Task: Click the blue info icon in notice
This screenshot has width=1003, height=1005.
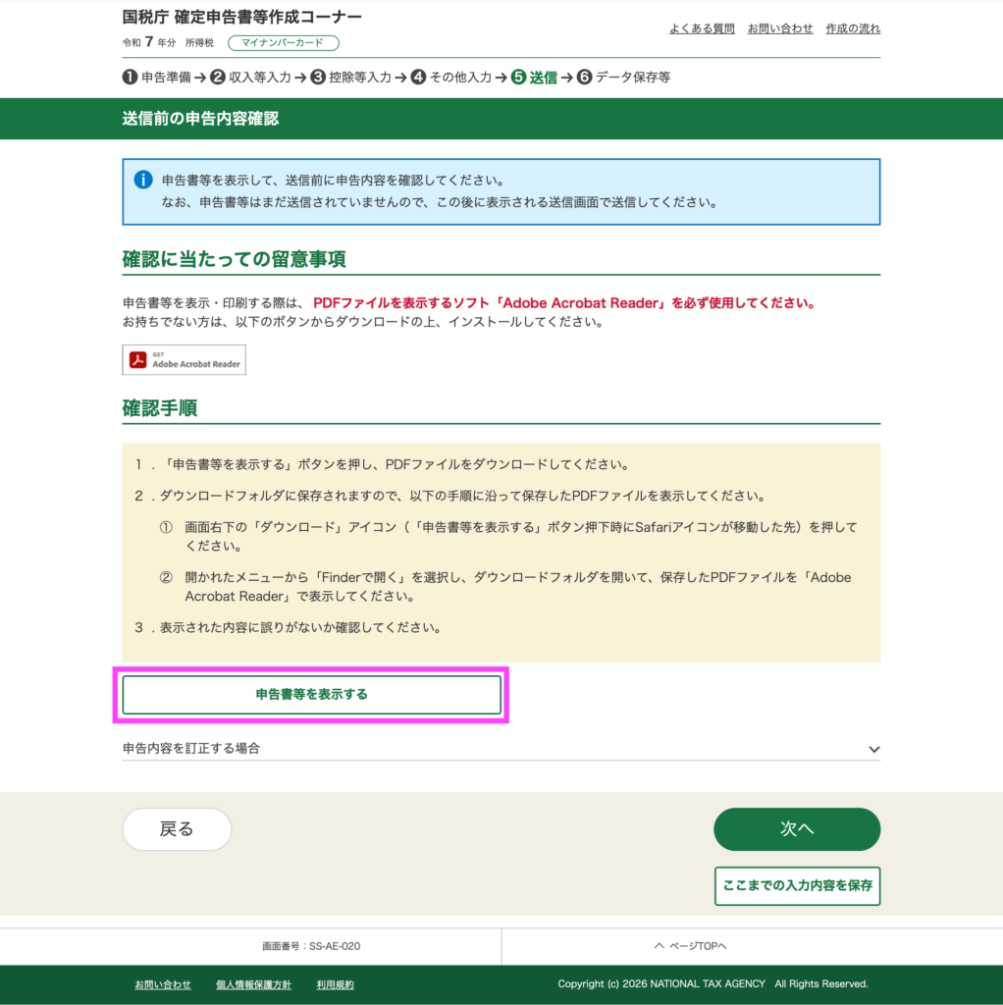Action: coord(143,181)
